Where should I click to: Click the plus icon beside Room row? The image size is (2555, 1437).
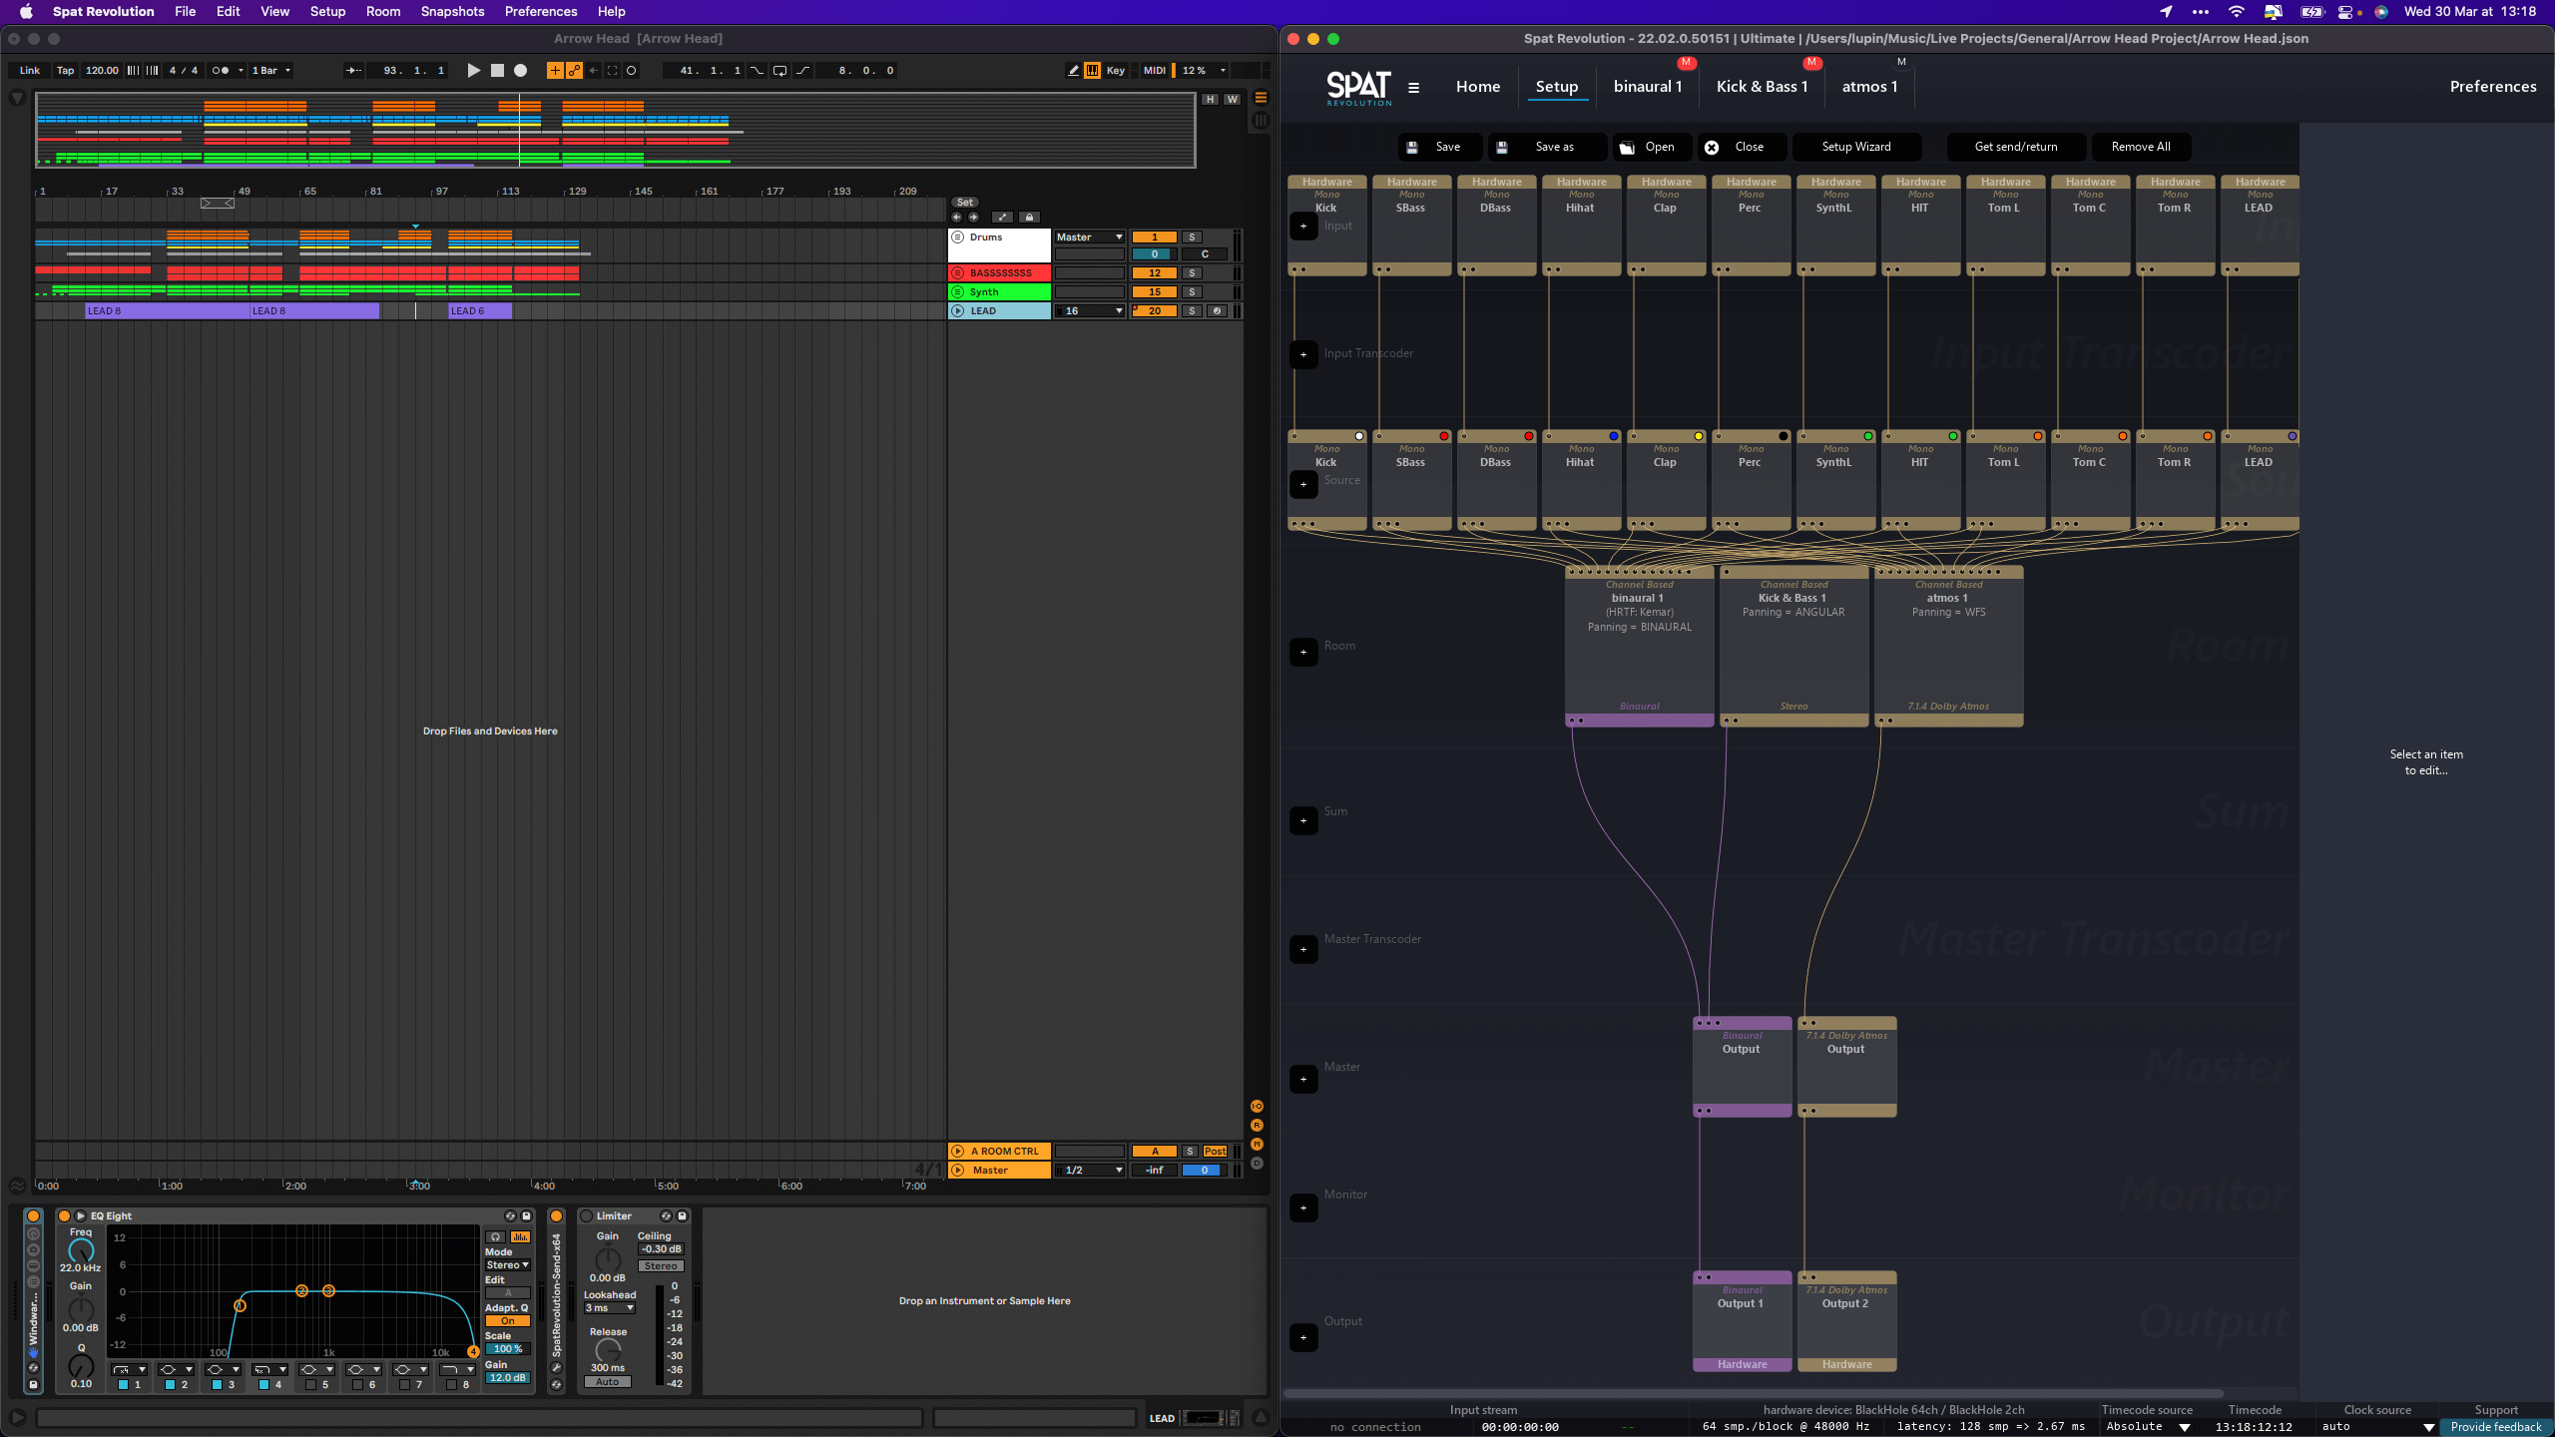pyautogui.click(x=1303, y=652)
